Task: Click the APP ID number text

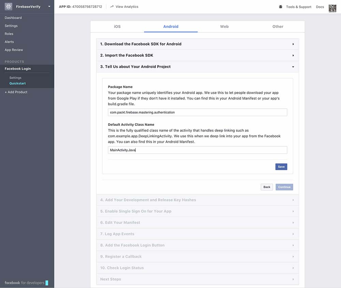Action: (x=87, y=7)
